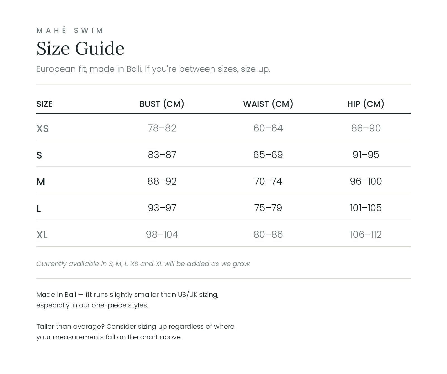Screen dimensions: 447x374
Task: Click the 70–74 waist measurement for M
Action: click(268, 181)
